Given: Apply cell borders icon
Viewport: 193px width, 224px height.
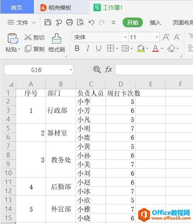Looking at the screenshot, I should pyautogui.click(x=110, y=48).
